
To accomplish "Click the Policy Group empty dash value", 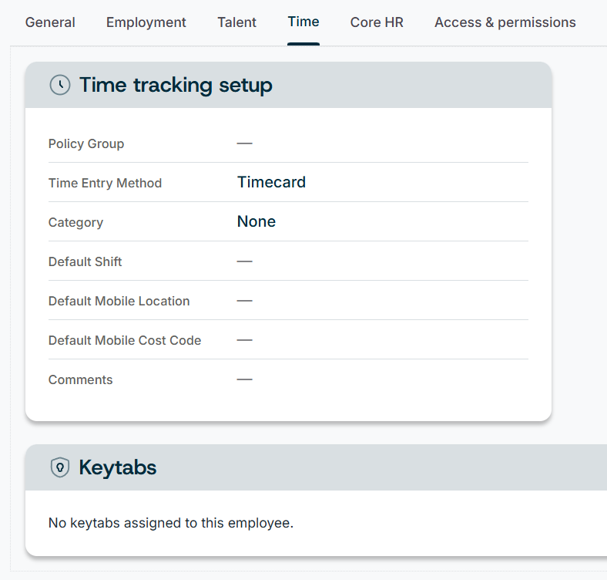I will 245,143.
